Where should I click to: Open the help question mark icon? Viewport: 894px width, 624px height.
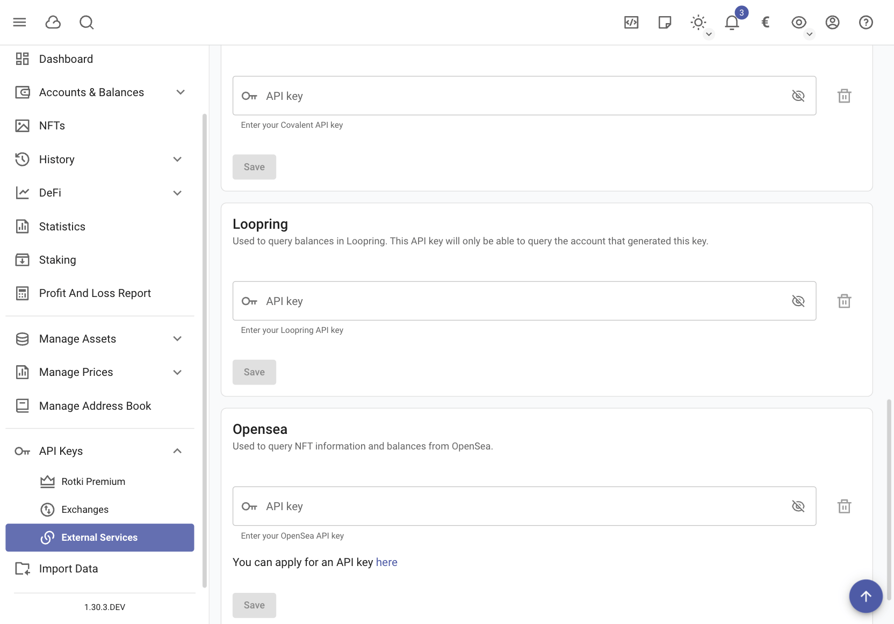(866, 22)
